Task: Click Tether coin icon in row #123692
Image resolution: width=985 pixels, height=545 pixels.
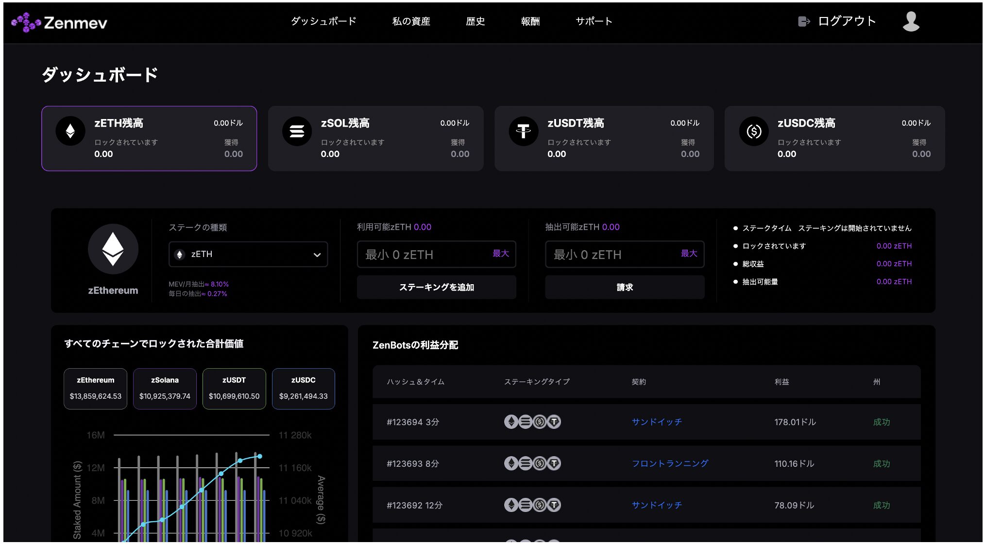Action: [x=554, y=505]
